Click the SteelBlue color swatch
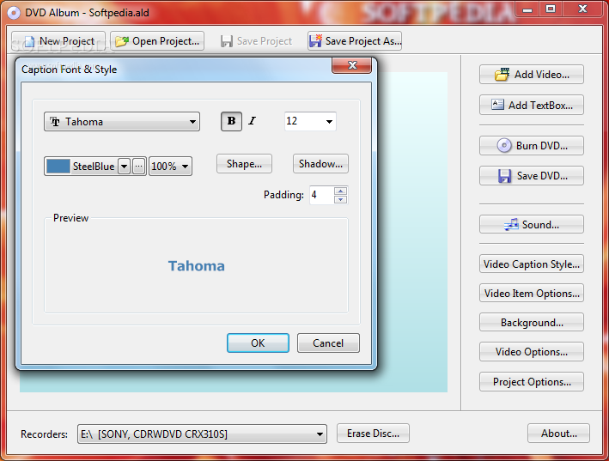This screenshot has width=609, height=461. 58,167
